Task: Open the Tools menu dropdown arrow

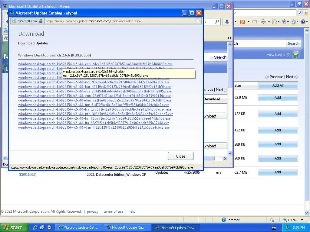Action: (x=297, y=22)
